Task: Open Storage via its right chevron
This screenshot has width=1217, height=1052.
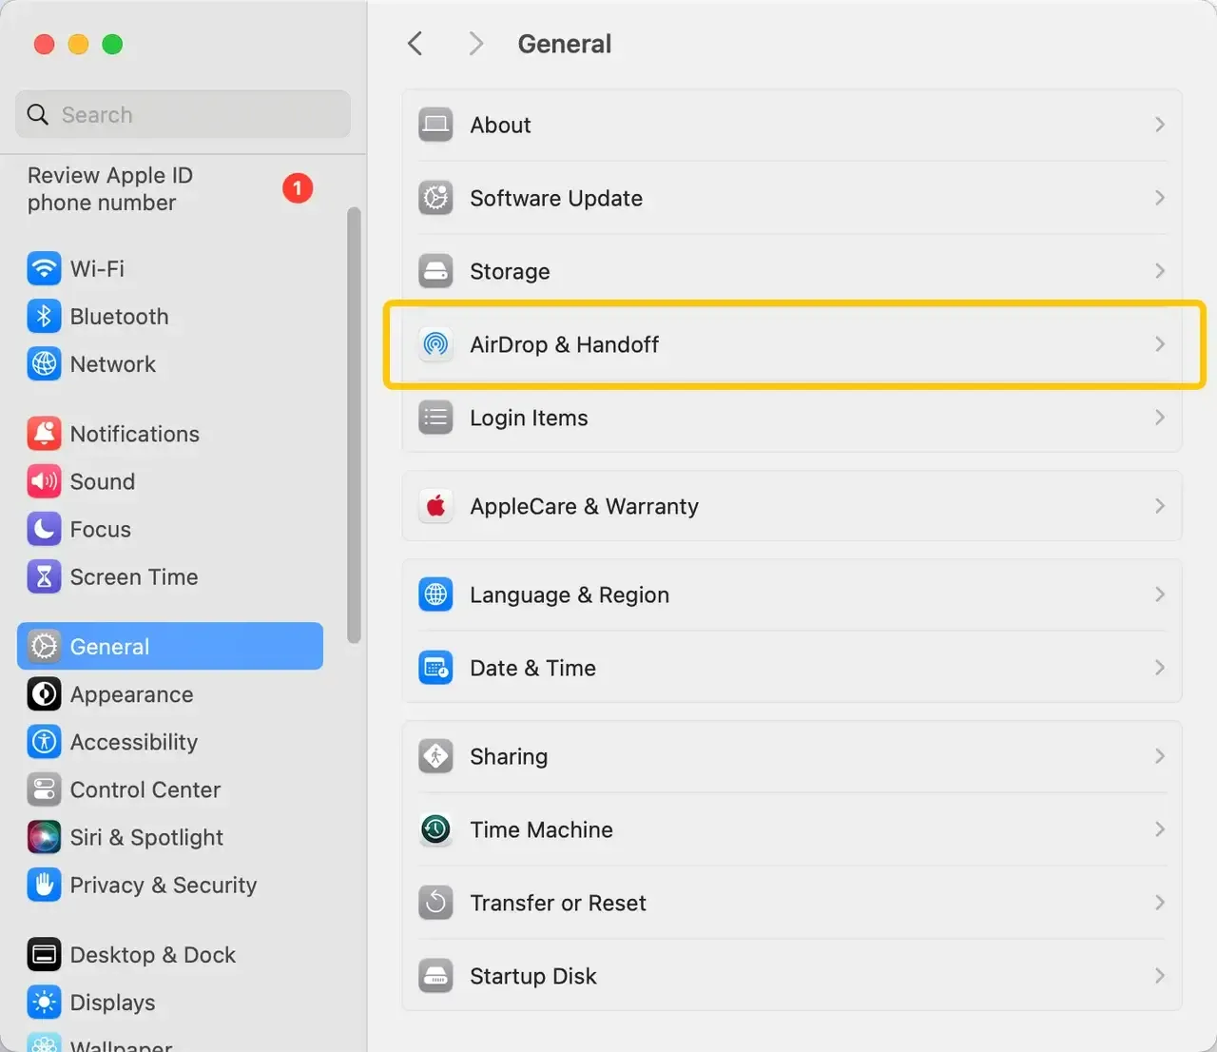Action: [x=1160, y=271]
